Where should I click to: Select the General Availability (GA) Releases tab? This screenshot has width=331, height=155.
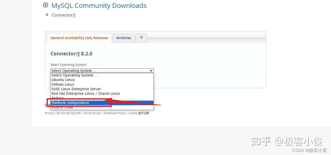click(79, 38)
